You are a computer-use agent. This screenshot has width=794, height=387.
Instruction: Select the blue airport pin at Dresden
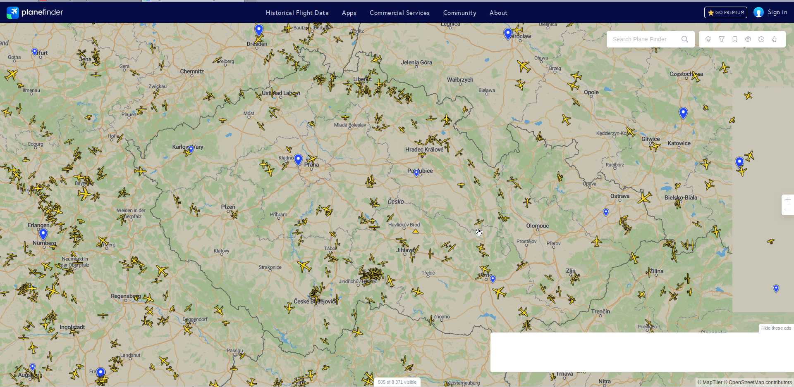tap(259, 30)
